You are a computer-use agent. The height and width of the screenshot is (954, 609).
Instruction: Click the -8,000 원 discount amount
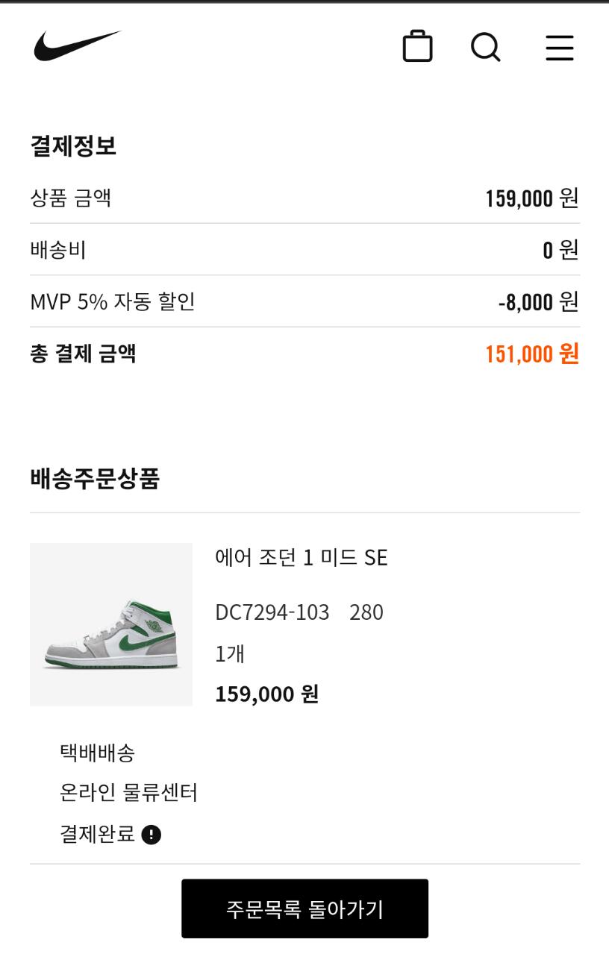point(538,301)
